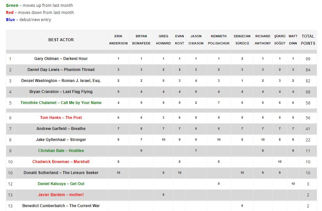
Task: Select 'Donald Sutherland – The Leisure Seeker'
Action: pyautogui.click(x=61, y=173)
